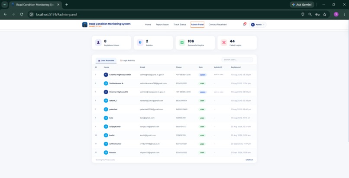Click the ADMIN badge for Chennai Highway Admin
Image resolution: width=349 pixels, height=178 pixels.
(x=203, y=75)
